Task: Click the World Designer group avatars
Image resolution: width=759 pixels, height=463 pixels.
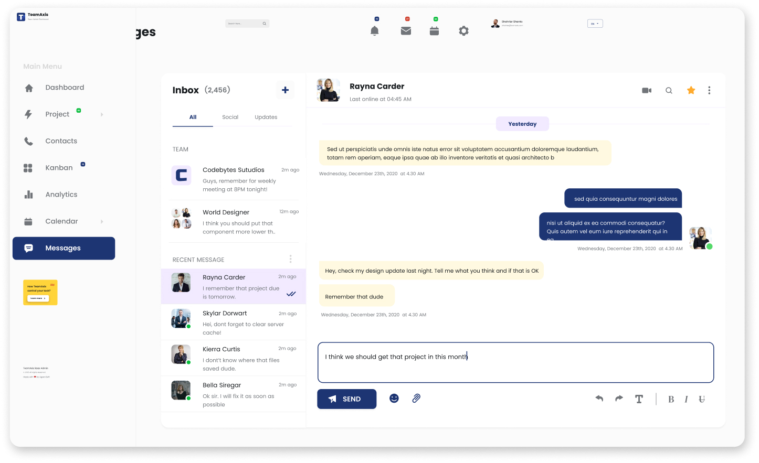Action: (181, 218)
